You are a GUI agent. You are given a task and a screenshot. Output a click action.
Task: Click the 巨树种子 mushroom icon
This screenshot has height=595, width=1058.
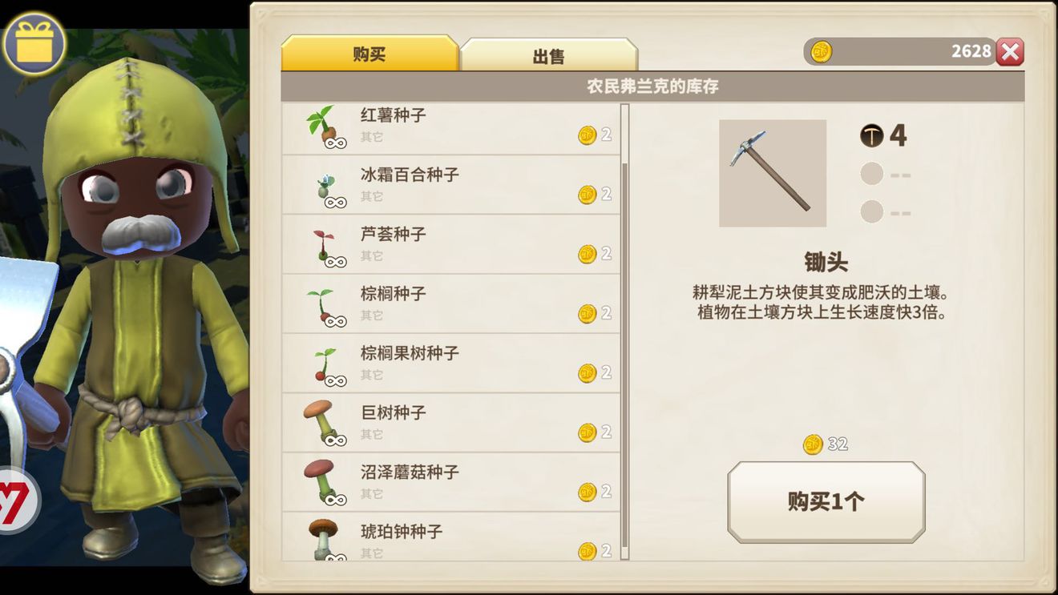(324, 424)
